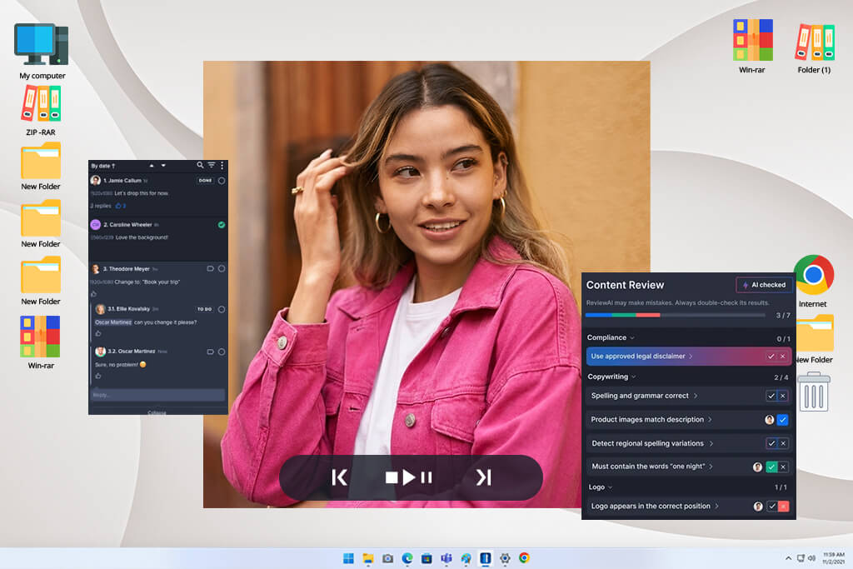Open the filter icon in comments panel
This screenshot has height=569, width=853.
(211, 165)
